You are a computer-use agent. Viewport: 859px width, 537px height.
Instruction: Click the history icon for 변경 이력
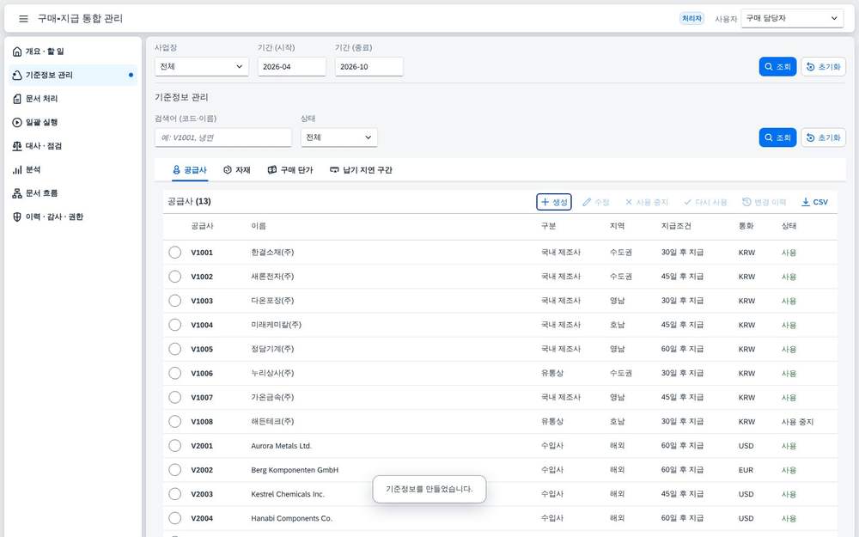[746, 202]
